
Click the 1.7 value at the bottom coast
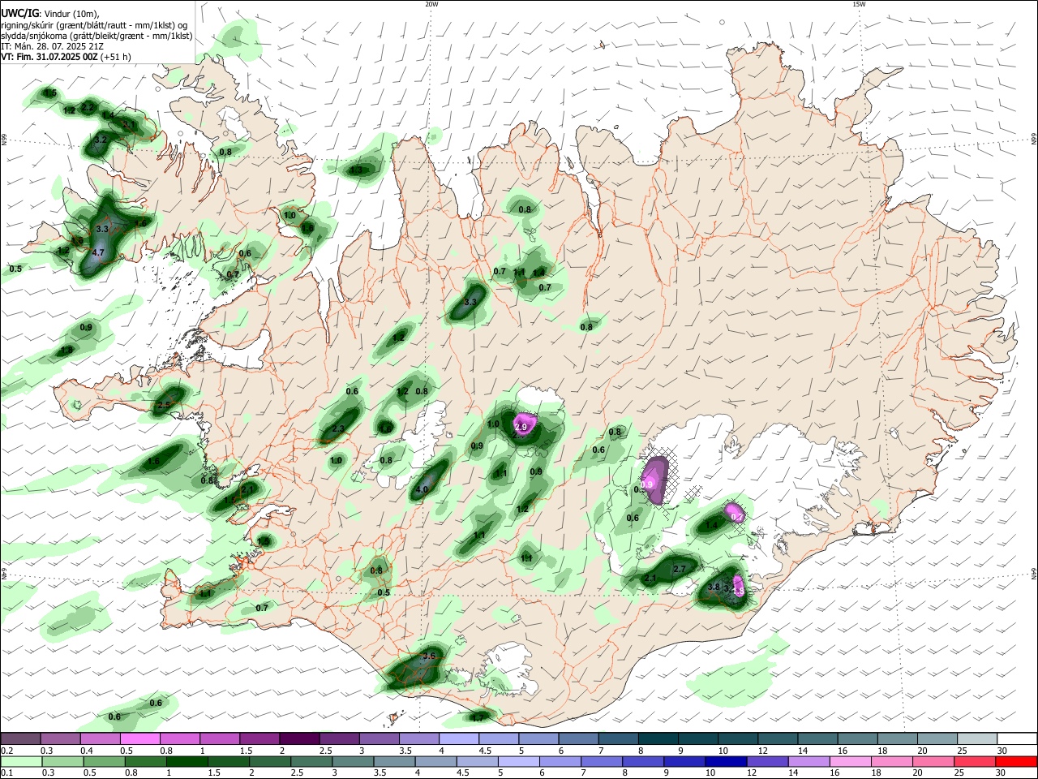pyautogui.click(x=477, y=717)
